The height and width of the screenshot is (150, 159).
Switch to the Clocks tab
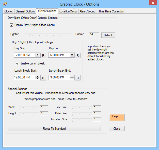click(9, 11)
